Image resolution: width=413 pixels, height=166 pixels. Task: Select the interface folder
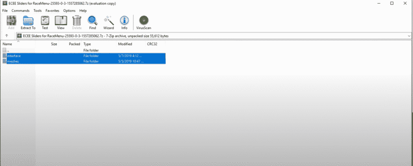pyautogui.click(x=14, y=55)
